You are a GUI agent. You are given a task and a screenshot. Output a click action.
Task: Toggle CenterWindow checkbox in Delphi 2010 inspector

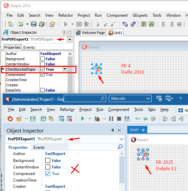(42, 64)
